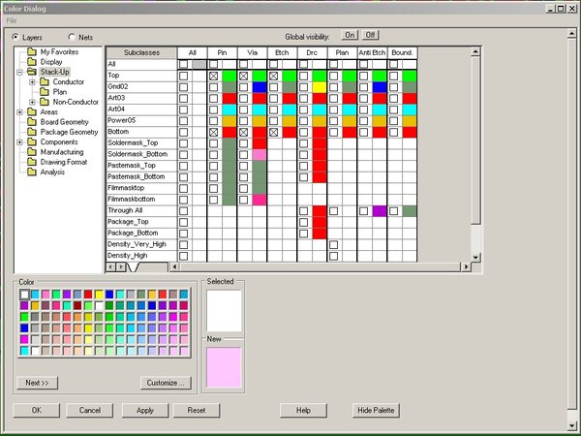Open the File menu
Screen dimensions: 581x436
[11, 20]
